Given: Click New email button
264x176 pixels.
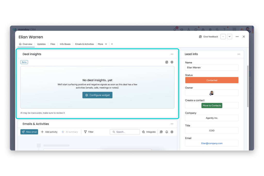Looking at the screenshot, I should [29, 132].
